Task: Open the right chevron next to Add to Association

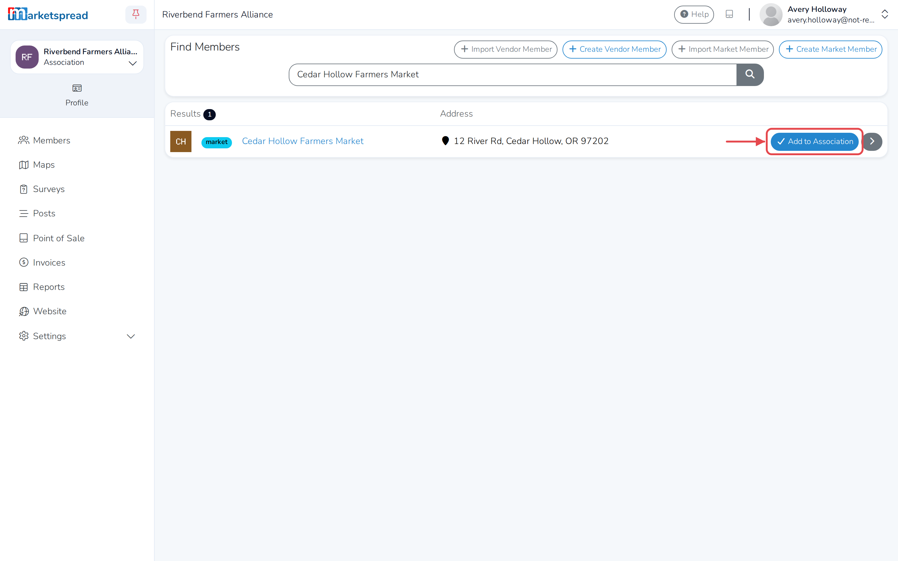Action: 872,141
